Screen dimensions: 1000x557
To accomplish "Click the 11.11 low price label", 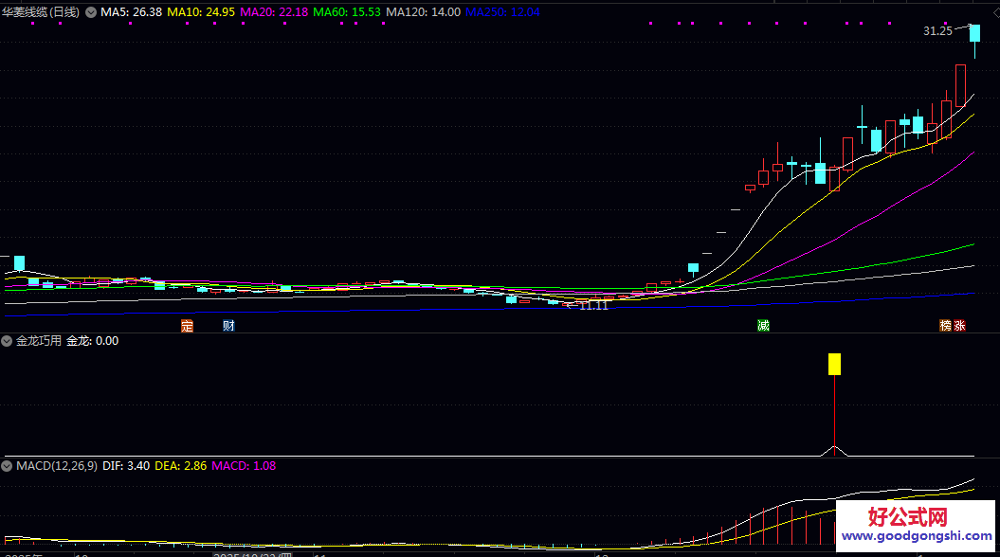I will tap(593, 305).
